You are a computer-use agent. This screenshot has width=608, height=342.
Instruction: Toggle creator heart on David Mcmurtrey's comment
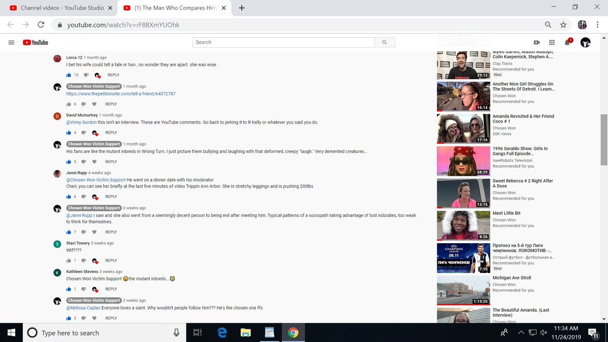[95, 133]
